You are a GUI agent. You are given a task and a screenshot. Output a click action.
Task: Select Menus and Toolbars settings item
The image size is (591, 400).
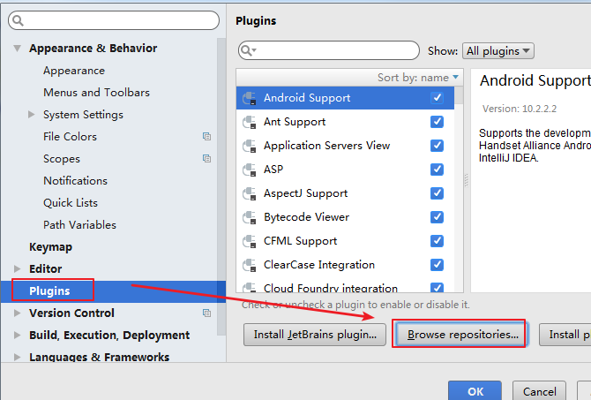tap(96, 93)
